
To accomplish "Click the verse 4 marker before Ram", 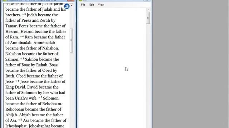I will (x=22, y=37).
